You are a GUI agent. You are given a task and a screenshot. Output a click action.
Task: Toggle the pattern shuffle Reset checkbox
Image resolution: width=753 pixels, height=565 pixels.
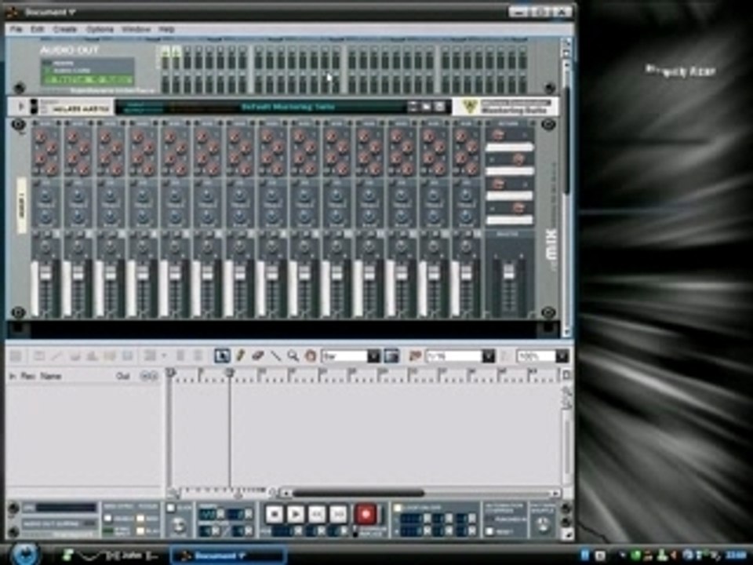tap(489, 531)
